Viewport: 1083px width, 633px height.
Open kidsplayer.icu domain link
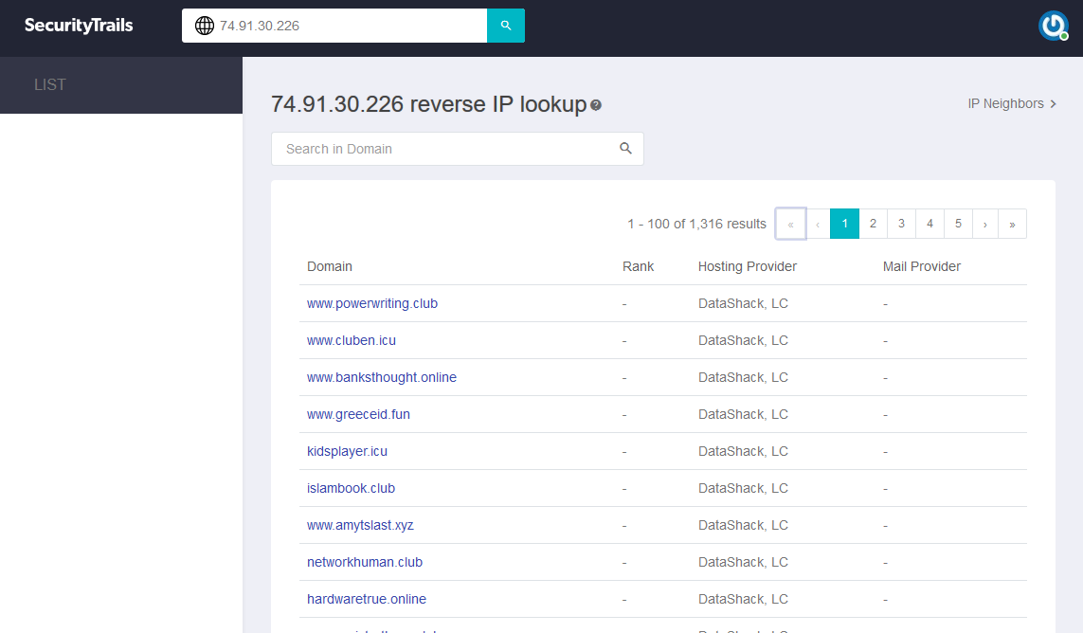point(348,451)
